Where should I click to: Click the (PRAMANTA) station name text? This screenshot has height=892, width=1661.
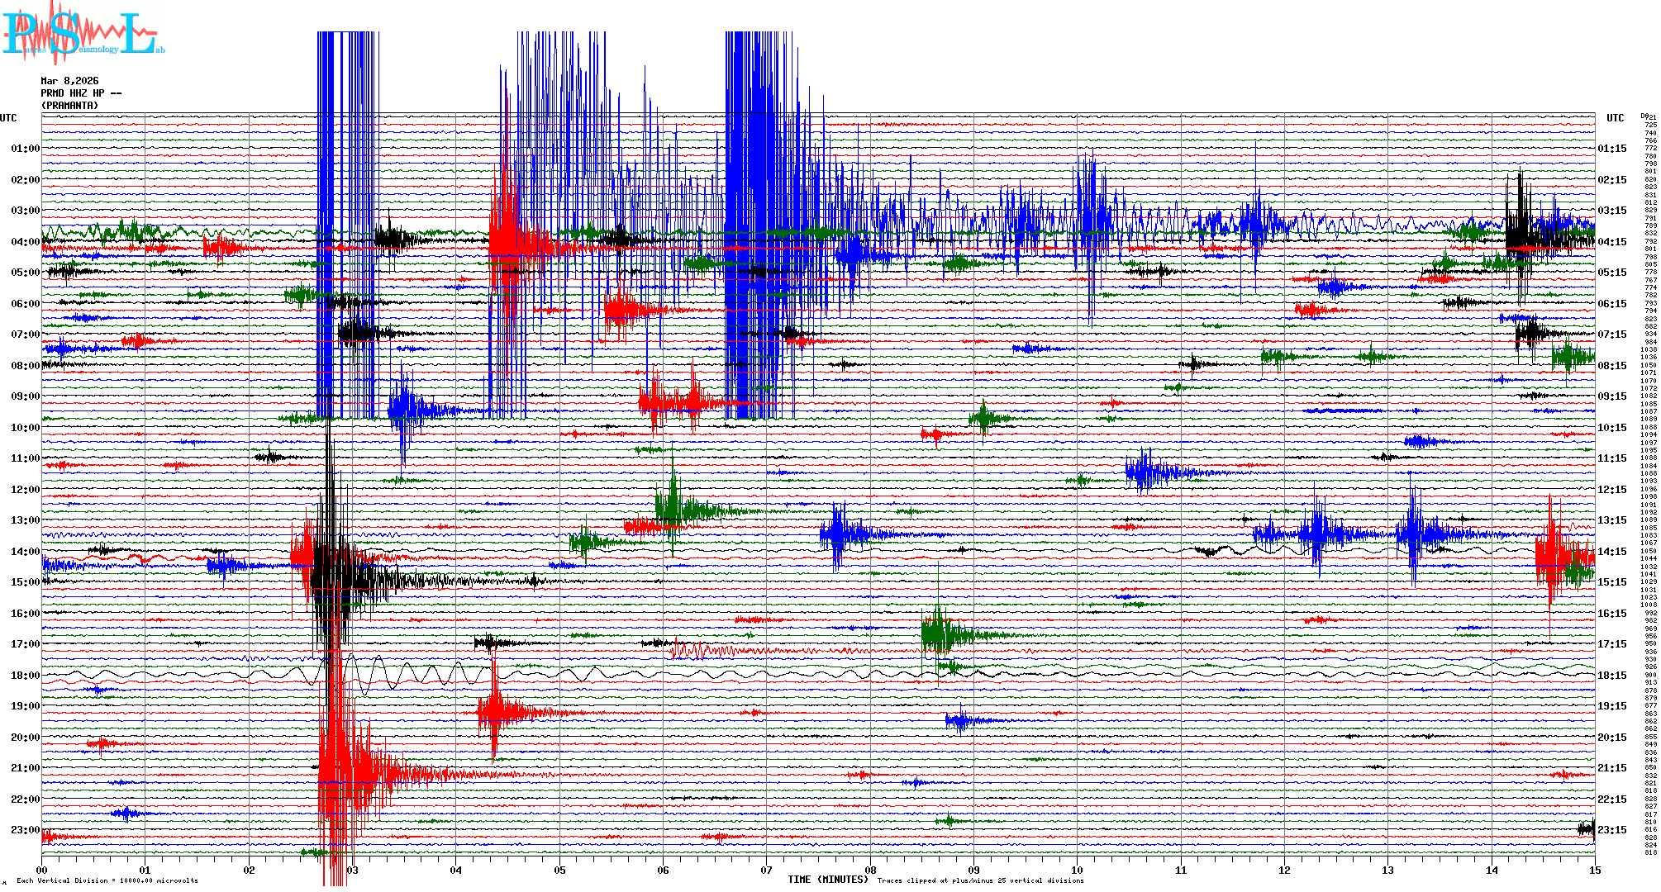pyautogui.click(x=69, y=106)
